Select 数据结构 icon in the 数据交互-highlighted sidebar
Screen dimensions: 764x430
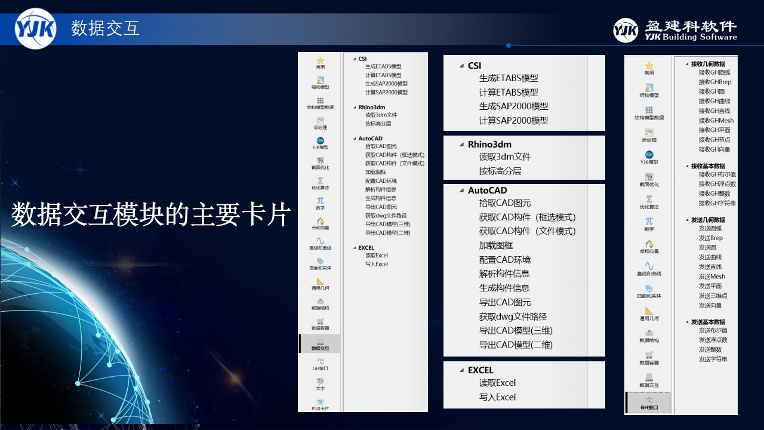321,301
